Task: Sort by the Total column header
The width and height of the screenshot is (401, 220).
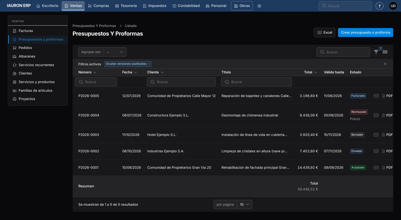Action: 311,72
